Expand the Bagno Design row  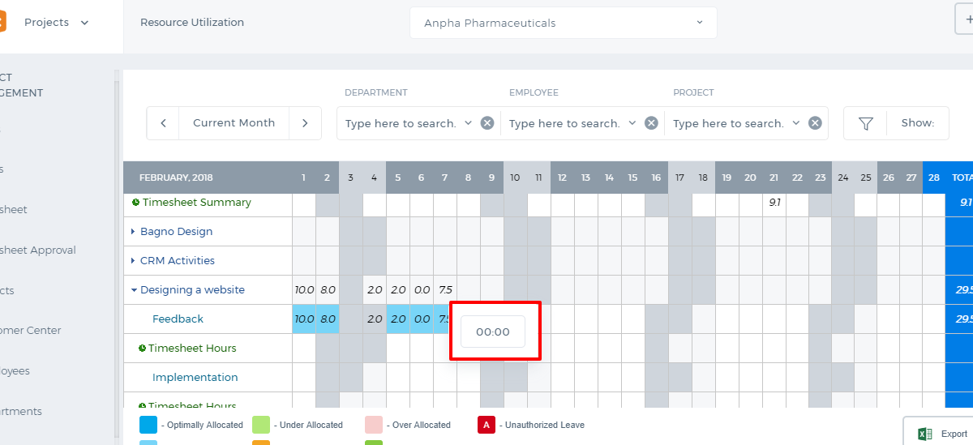point(133,232)
